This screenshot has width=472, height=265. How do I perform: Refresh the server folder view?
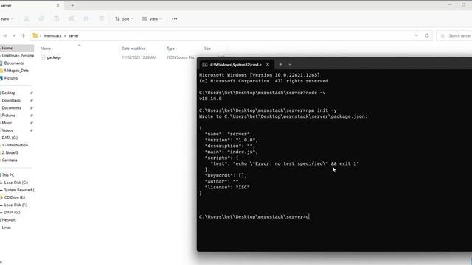(426, 35)
